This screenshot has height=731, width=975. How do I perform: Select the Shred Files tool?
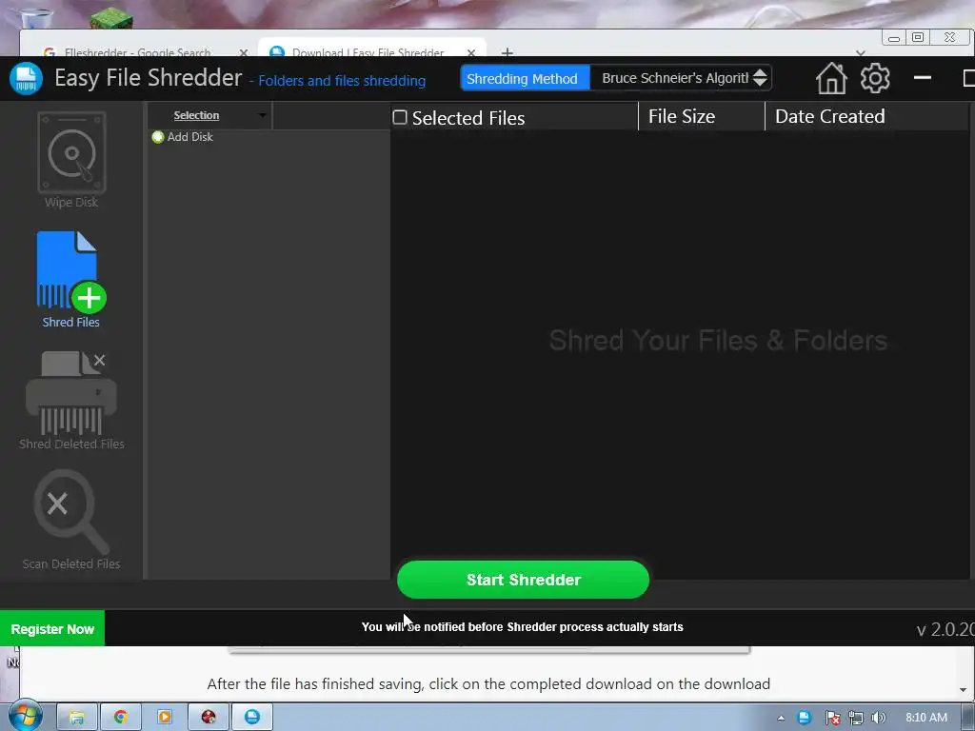[x=70, y=279]
